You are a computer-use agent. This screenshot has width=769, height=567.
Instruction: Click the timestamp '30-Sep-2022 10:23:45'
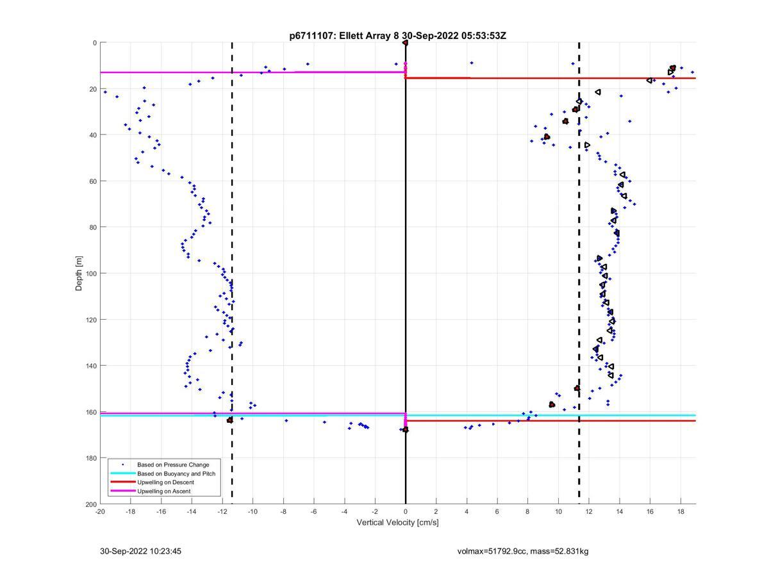click(x=141, y=551)
